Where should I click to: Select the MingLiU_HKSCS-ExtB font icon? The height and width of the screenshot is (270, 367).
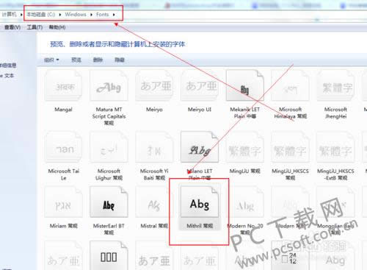pyautogui.click(x=335, y=146)
